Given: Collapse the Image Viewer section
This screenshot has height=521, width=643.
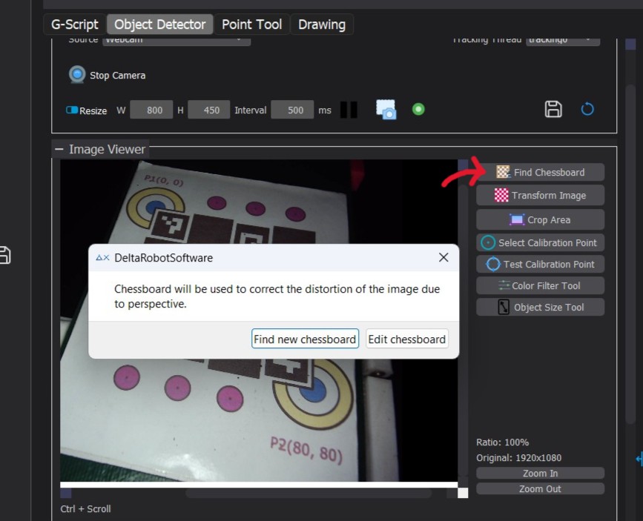Looking at the screenshot, I should pos(59,150).
